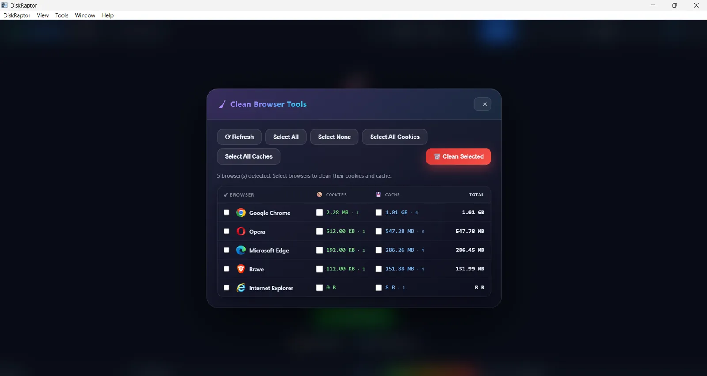
Task: Open the DiskRaptor menu
Action: tap(17, 15)
